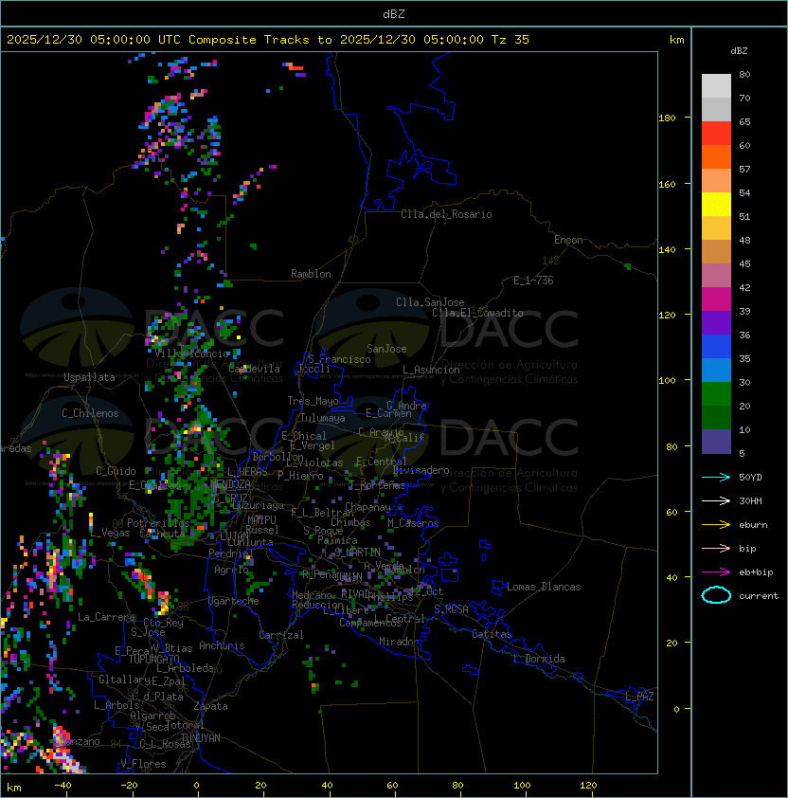Click the 'L_Dormida' place label
This screenshot has width=788, height=798.
(539, 659)
